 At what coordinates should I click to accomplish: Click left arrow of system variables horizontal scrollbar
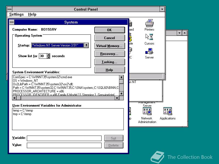click(15, 98)
